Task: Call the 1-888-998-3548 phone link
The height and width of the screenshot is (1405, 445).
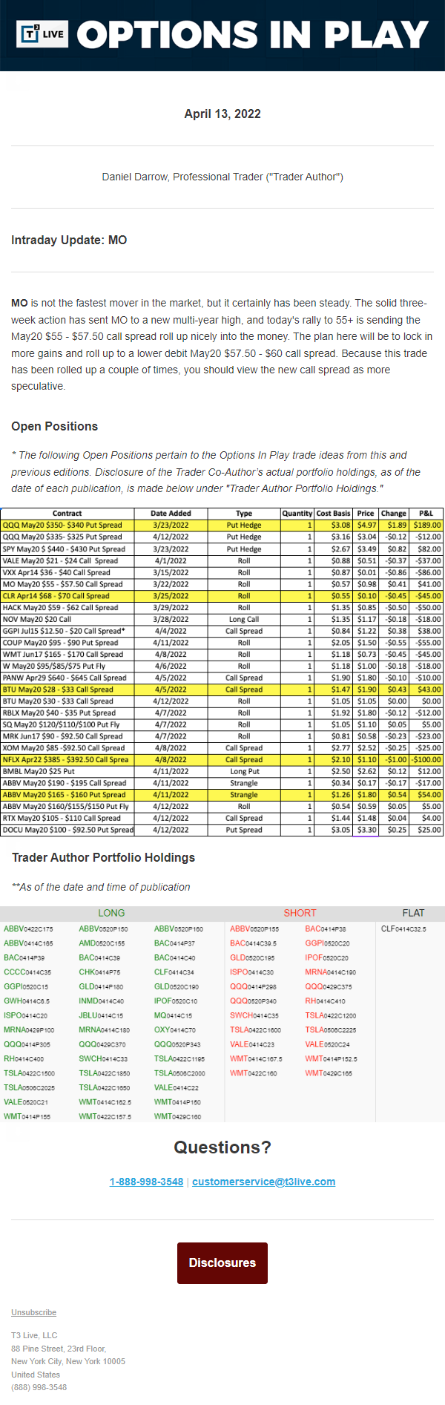Action: pyautogui.click(x=146, y=1182)
